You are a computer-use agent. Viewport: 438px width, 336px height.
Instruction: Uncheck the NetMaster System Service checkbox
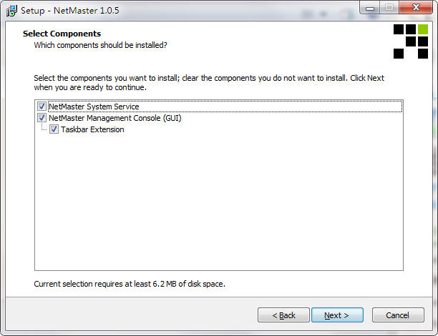click(x=42, y=107)
